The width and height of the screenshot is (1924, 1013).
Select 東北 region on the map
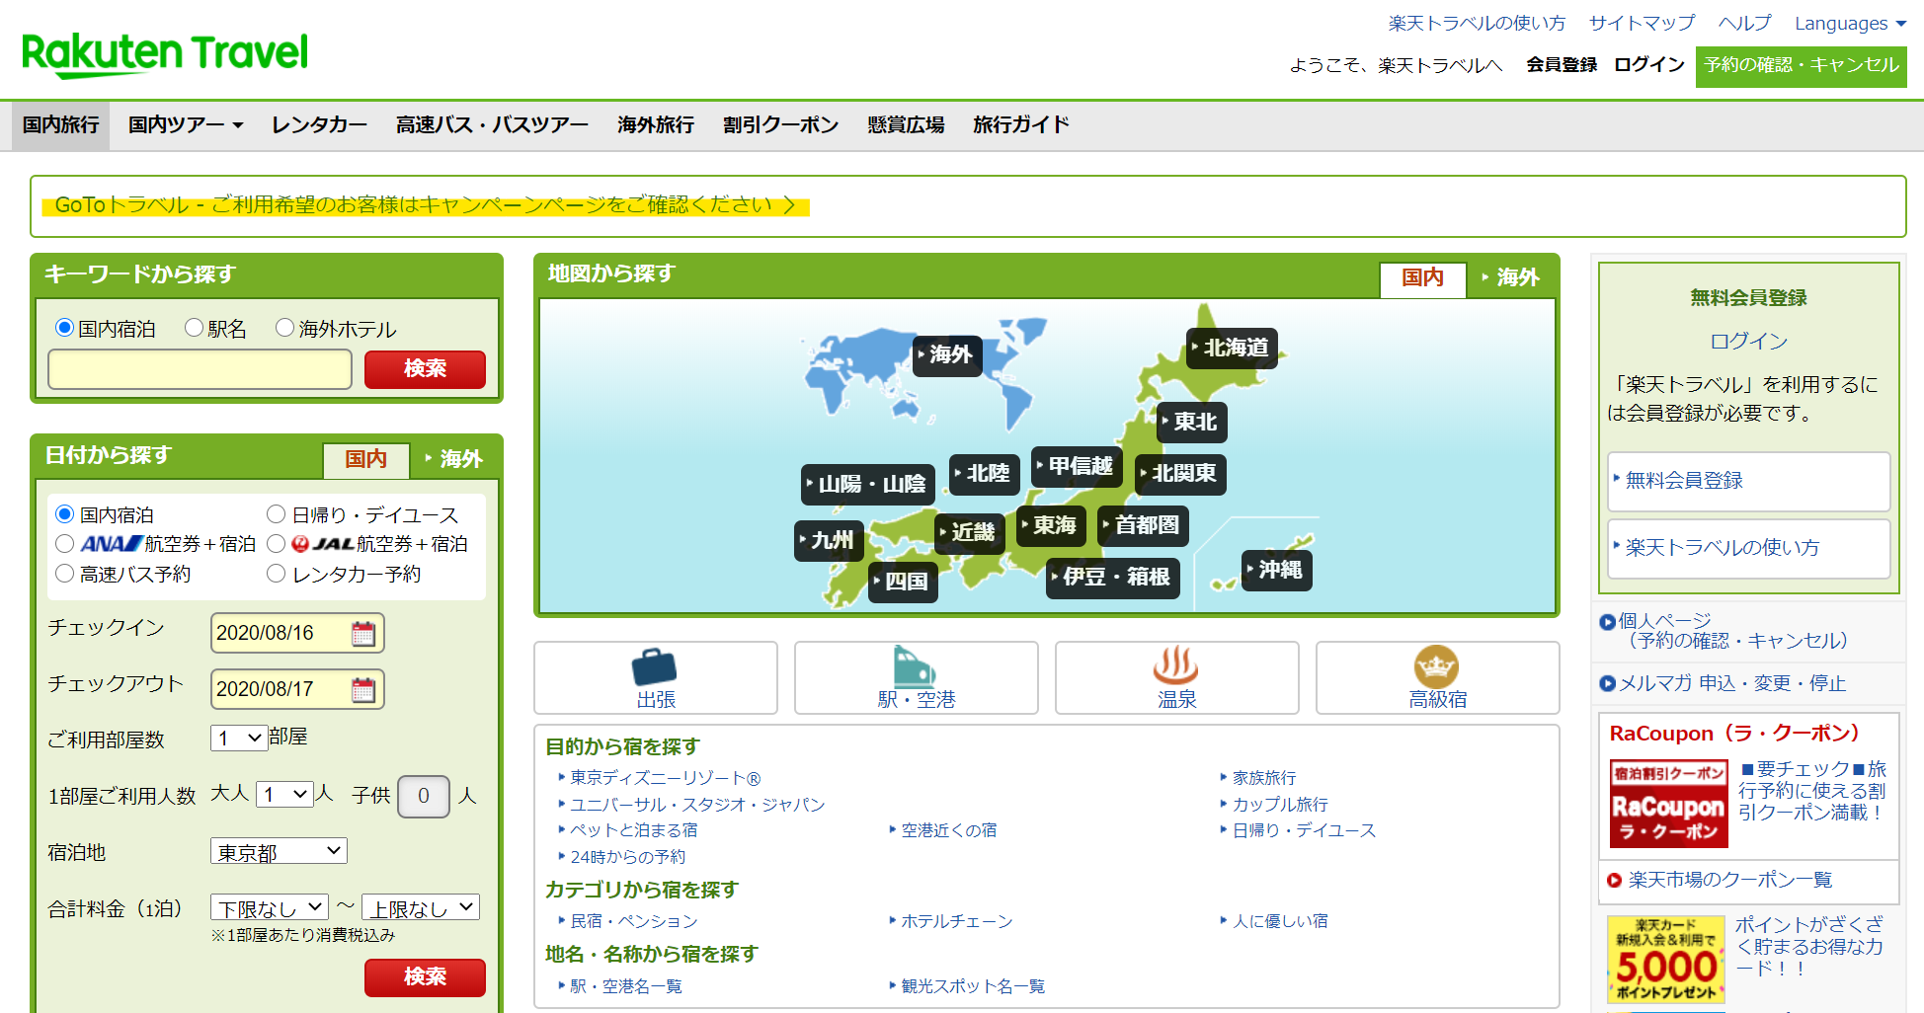[1192, 422]
